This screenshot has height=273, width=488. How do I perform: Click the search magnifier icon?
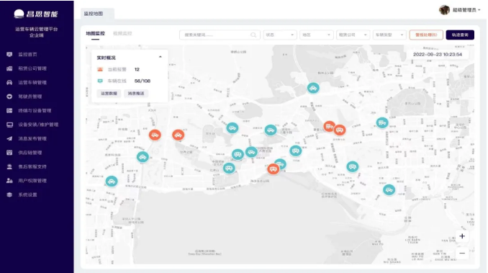coord(253,35)
